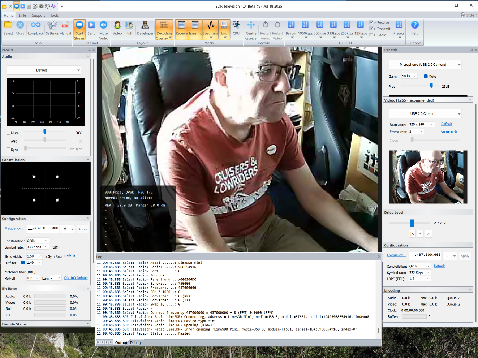This screenshot has height=358, width=478.
Task: Toggle the Decoding Overlay
Action: 164,30
